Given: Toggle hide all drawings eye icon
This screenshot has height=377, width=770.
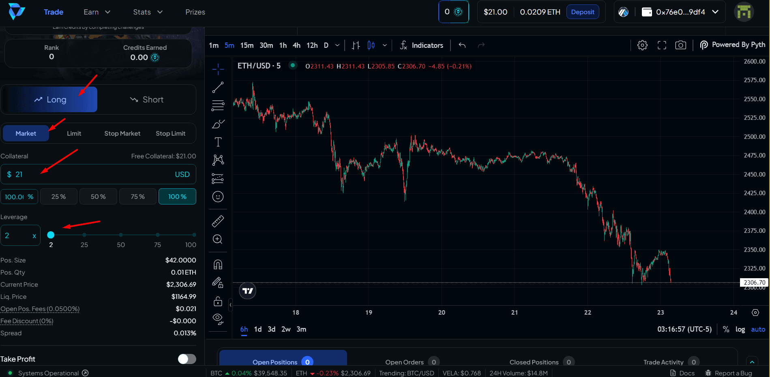Looking at the screenshot, I should click(218, 319).
